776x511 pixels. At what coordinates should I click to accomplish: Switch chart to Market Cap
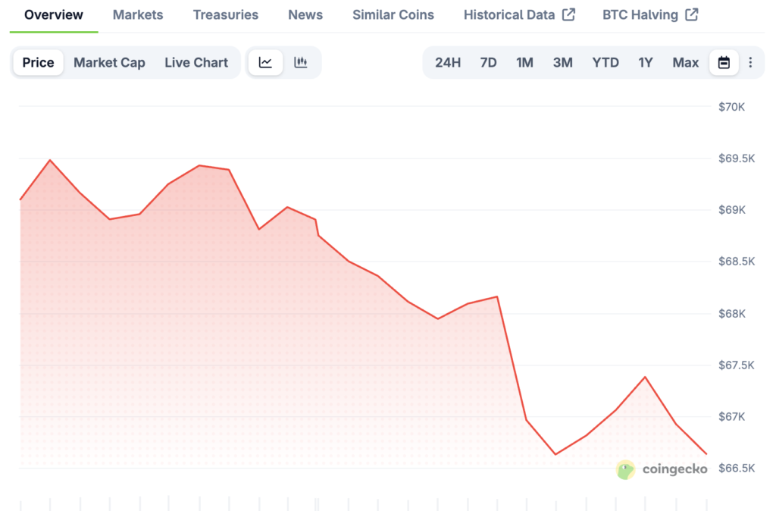pyautogui.click(x=109, y=63)
